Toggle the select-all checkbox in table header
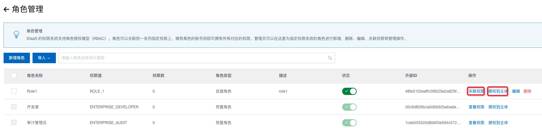The width and height of the screenshot is (542, 128). coord(14,76)
